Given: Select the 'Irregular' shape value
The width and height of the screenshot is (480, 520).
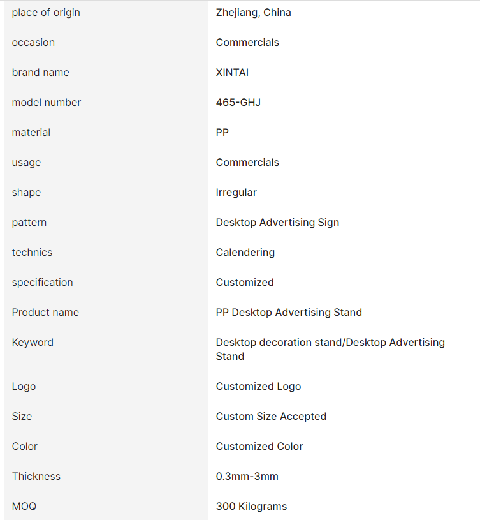Looking at the screenshot, I should 236,193.
